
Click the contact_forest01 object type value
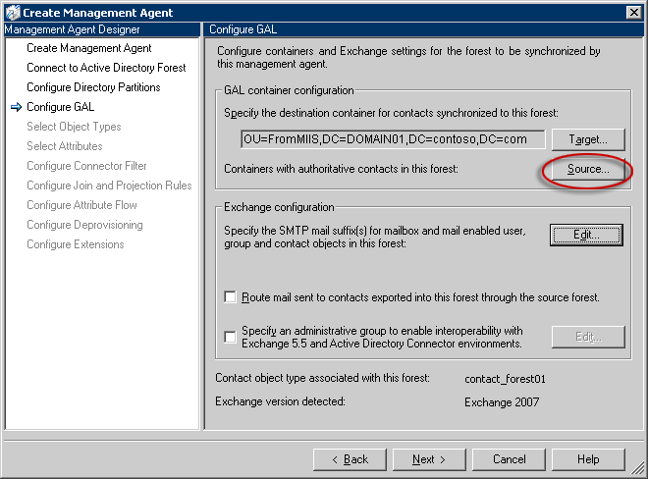505,379
